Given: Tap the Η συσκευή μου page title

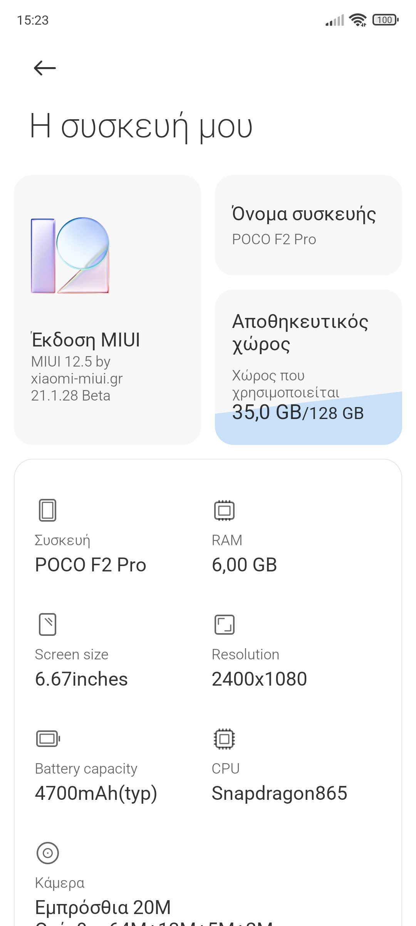Looking at the screenshot, I should pos(141,127).
